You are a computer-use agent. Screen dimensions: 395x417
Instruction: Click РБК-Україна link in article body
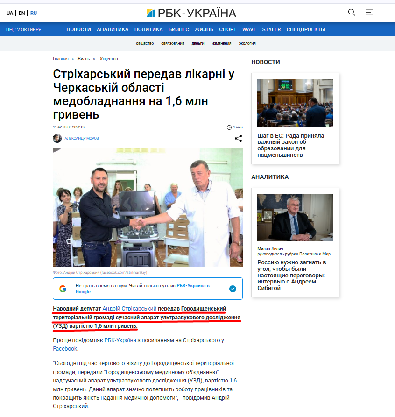pyautogui.click(x=120, y=340)
